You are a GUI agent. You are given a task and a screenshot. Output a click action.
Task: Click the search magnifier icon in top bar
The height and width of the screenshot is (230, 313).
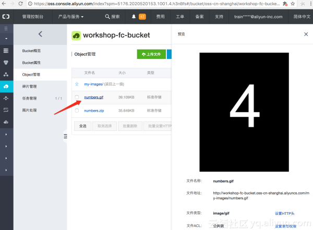pyautogui.click(x=107, y=17)
